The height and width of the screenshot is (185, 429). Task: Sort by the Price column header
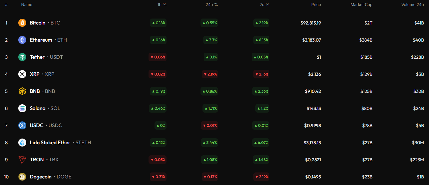coord(316,5)
